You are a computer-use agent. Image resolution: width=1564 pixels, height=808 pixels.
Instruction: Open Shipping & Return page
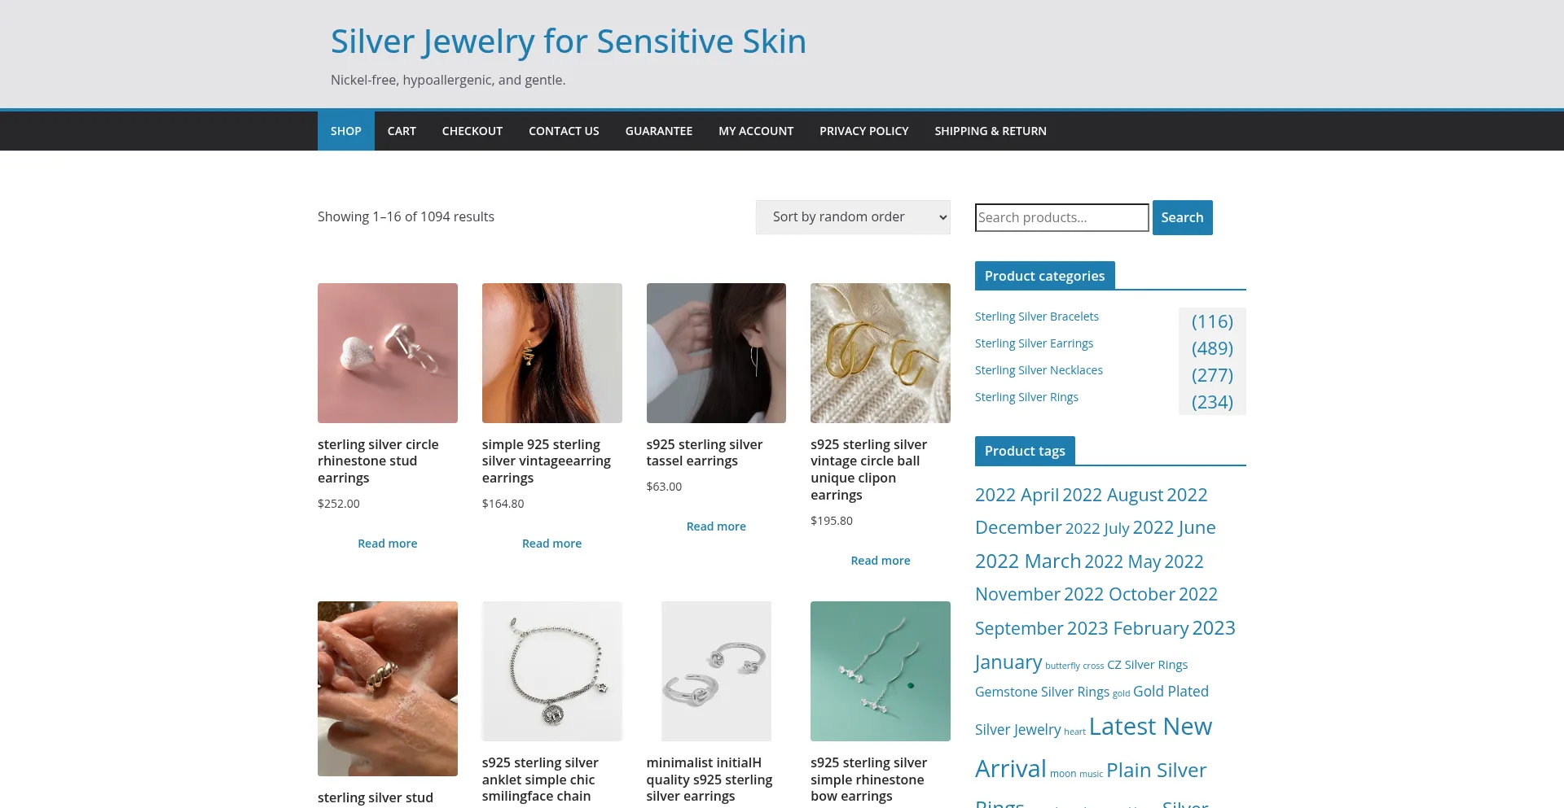click(x=991, y=131)
